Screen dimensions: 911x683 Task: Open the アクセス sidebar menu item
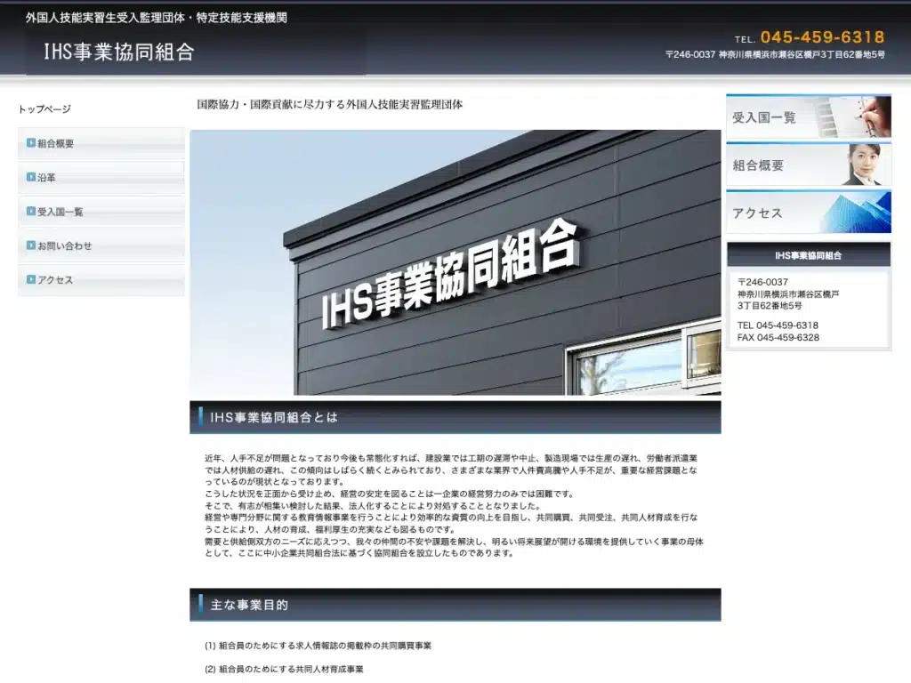point(101,280)
